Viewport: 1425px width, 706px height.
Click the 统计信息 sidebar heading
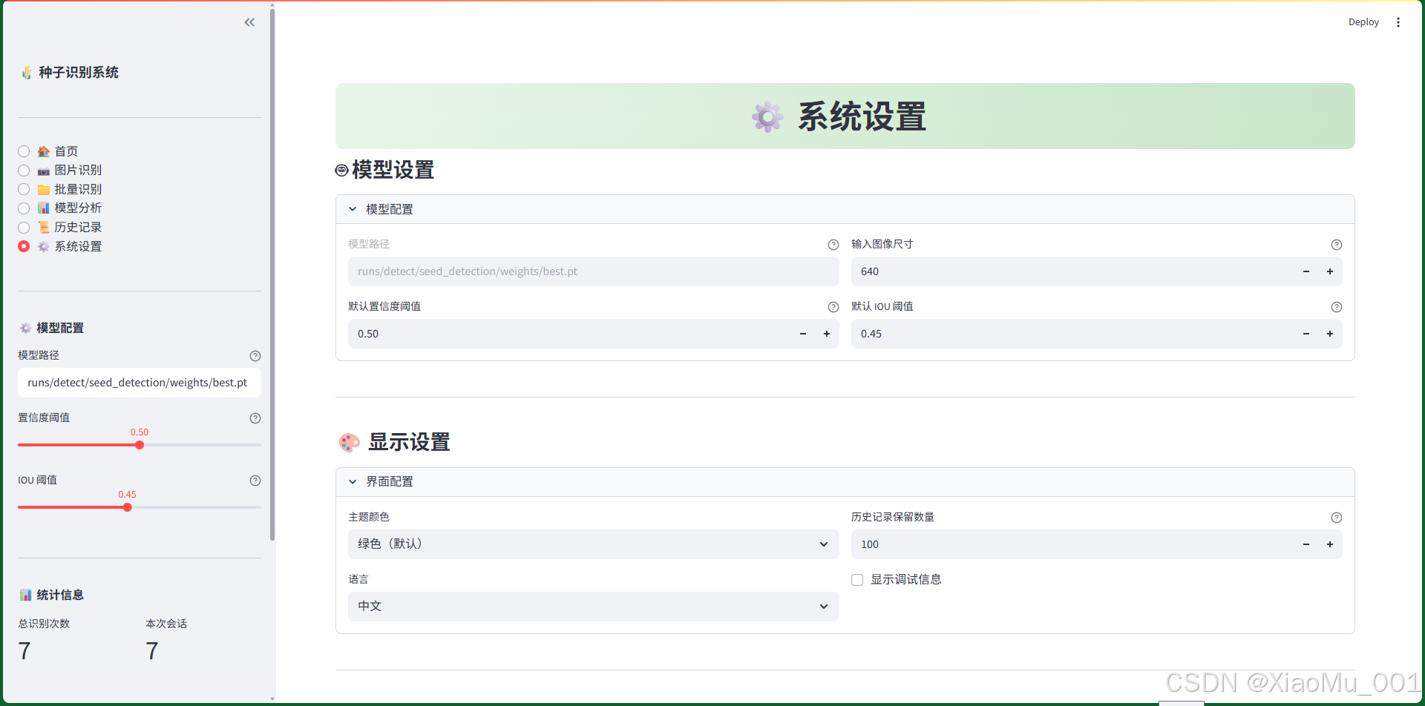coord(60,595)
